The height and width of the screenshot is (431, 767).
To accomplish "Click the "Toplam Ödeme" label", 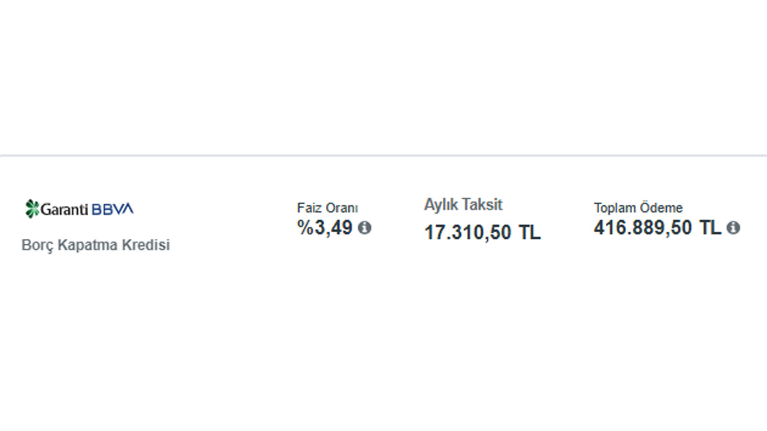I will (x=638, y=208).
